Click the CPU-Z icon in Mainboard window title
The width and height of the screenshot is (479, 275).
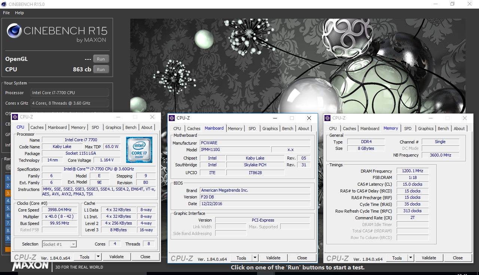(172, 118)
